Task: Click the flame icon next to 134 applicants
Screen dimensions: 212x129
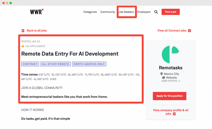Action: pos(23,46)
